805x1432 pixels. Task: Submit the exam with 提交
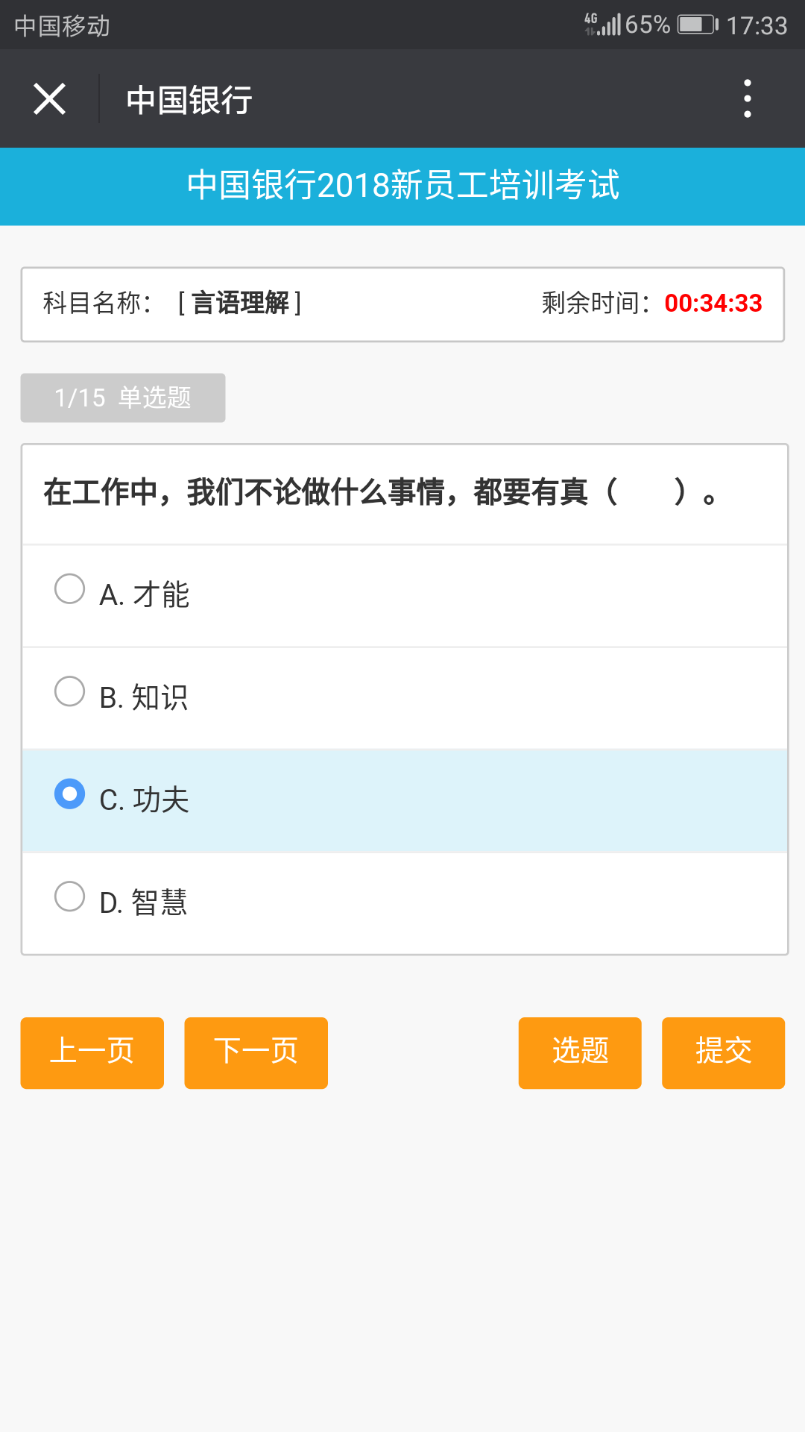click(x=723, y=1053)
